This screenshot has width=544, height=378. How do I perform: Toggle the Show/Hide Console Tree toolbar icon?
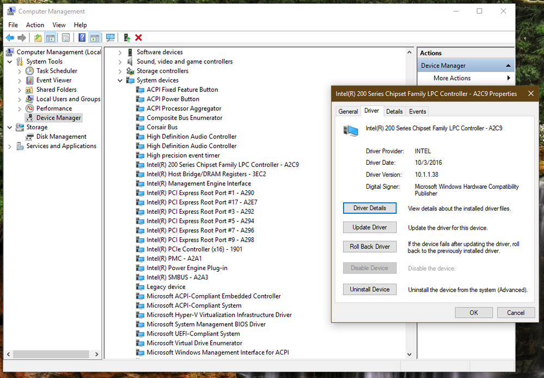[50, 38]
